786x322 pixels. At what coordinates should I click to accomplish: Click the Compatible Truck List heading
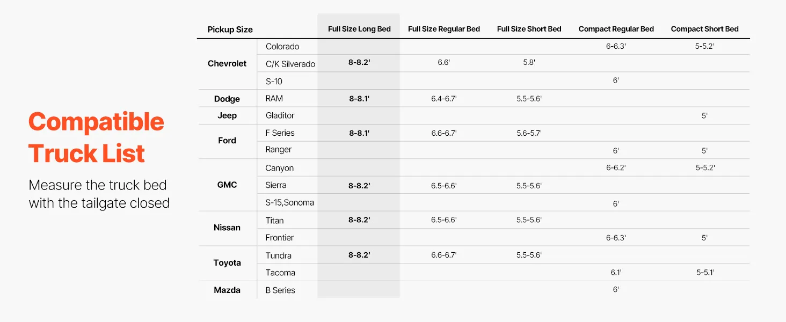(96, 138)
